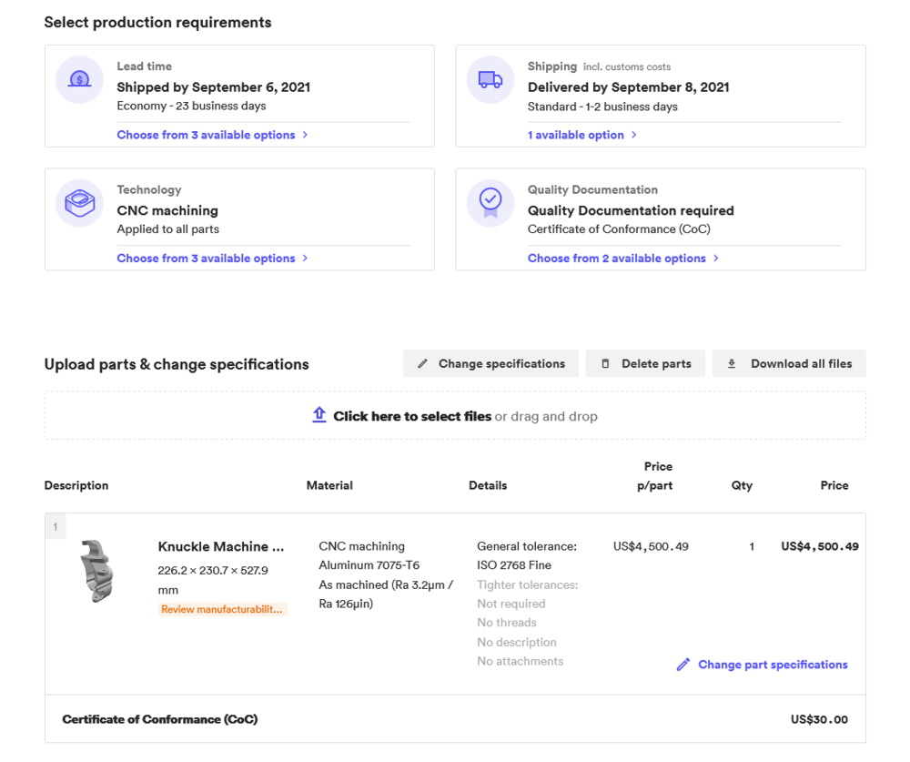Click the pencil icon on Change specifications button
The height and width of the screenshot is (762, 910).
point(422,363)
